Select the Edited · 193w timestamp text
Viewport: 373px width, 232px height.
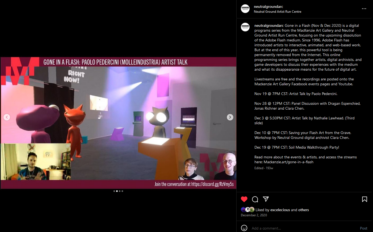click(264, 168)
